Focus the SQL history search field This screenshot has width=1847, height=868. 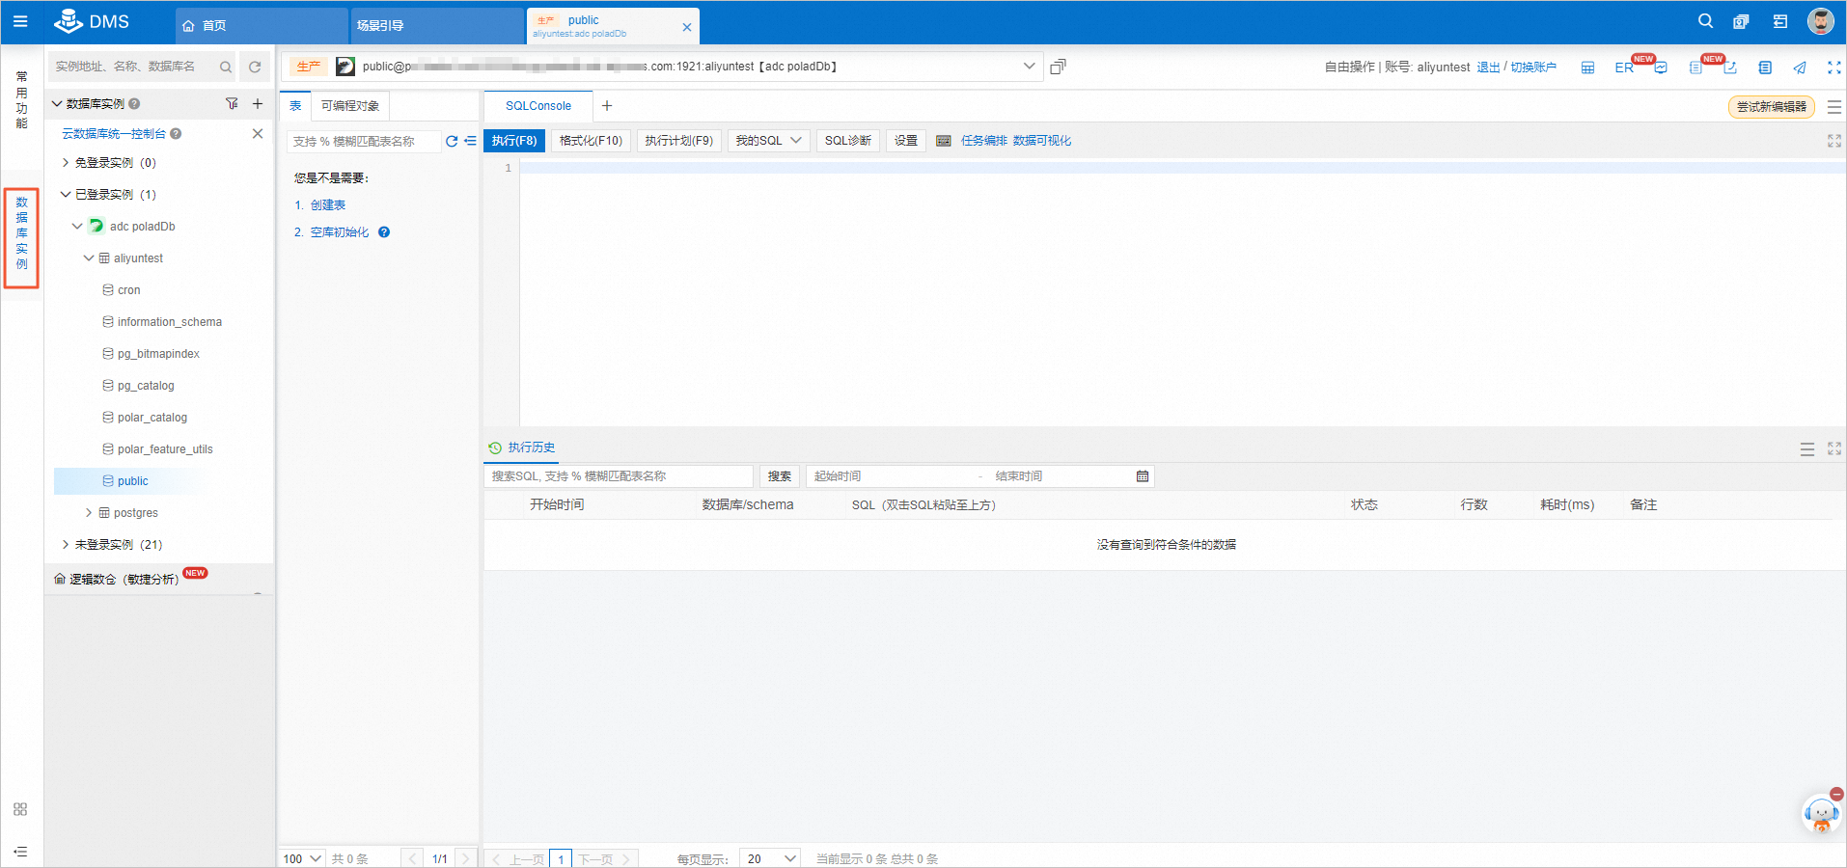click(x=619, y=476)
